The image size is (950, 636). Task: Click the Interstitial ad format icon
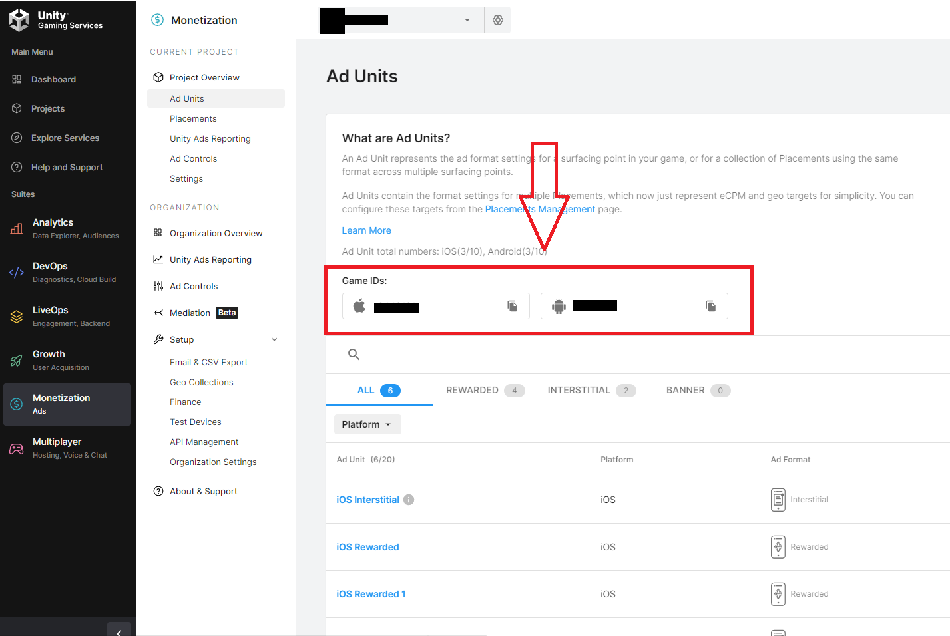[x=778, y=500]
